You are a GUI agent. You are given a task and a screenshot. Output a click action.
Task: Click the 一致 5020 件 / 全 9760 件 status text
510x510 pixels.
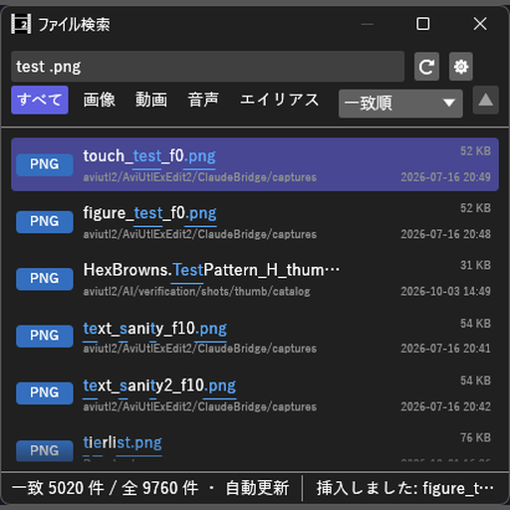[x=106, y=488]
